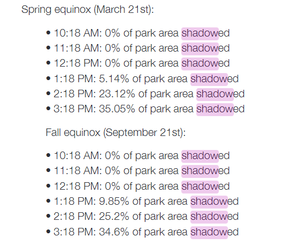Click the 25.2% value in Fall list

point(114,217)
